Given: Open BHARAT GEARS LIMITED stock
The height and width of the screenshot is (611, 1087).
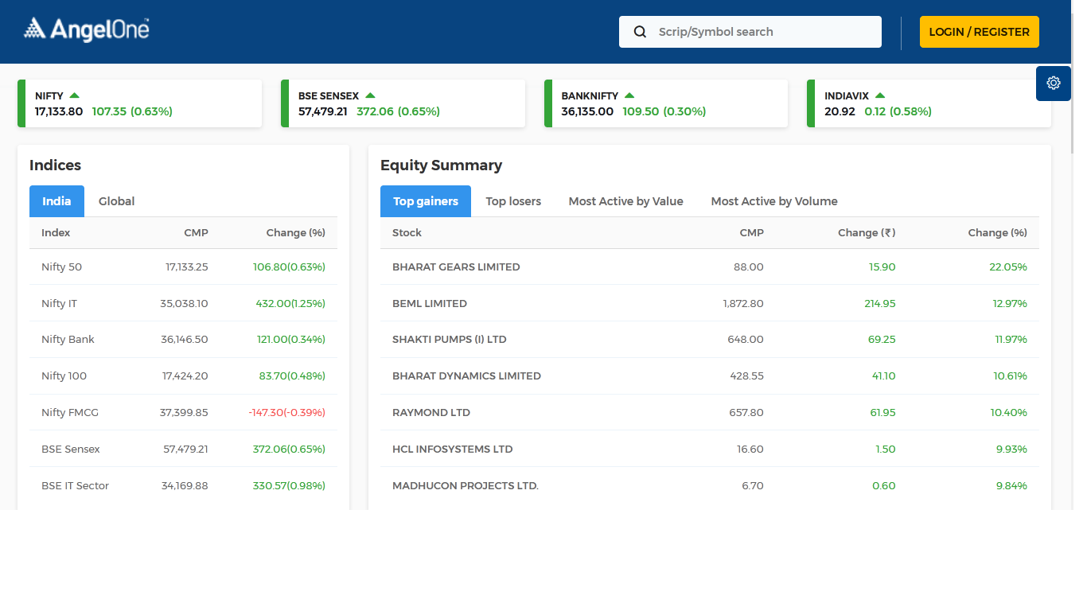Looking at the screenshot, I should pos(456,267).
